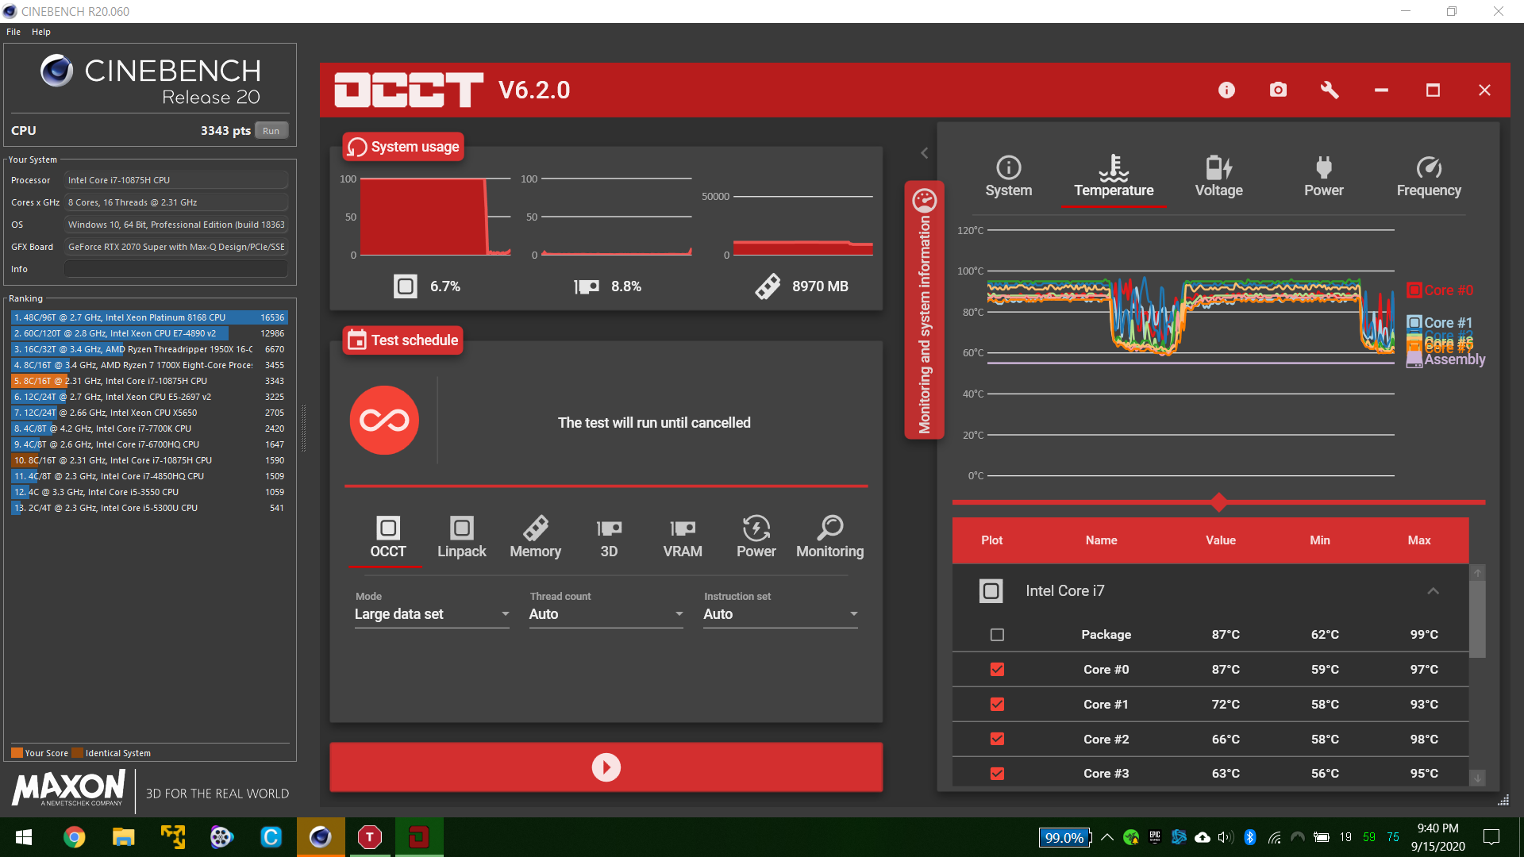Click the Your Score orange legend swatch
1524x857 pixels.
pyautogui.click(x=17, y=753)
